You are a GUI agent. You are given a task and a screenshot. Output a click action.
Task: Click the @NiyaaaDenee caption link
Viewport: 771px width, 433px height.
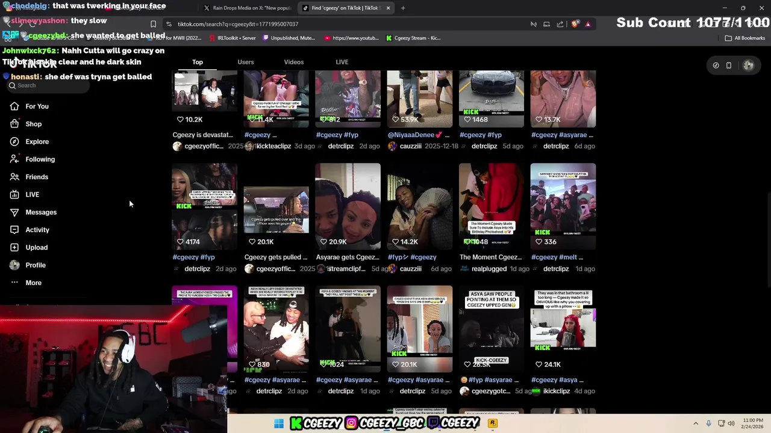415,135
